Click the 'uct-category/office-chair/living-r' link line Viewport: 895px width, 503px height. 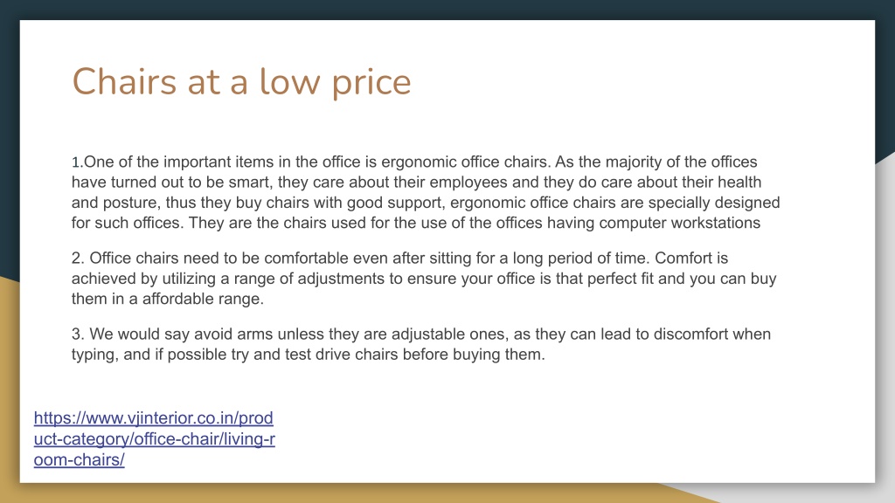point(154,439)
